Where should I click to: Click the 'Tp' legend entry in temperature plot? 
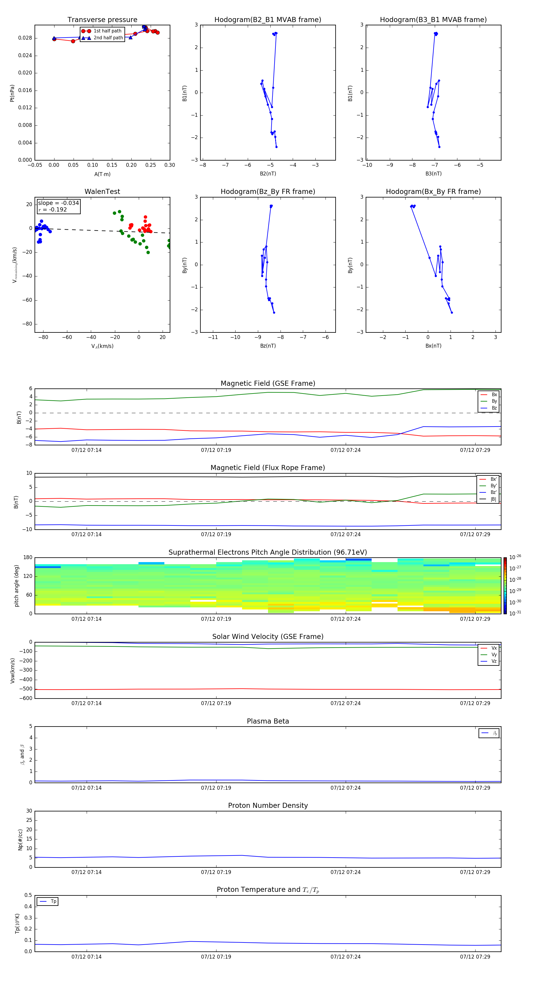48,902
